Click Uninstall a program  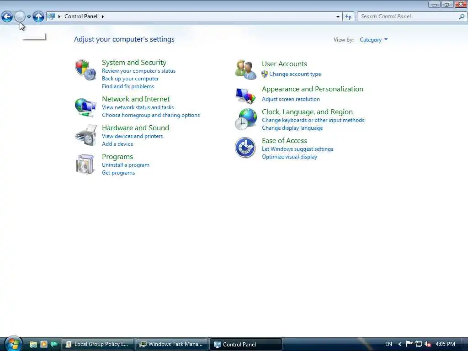(125, 165)
